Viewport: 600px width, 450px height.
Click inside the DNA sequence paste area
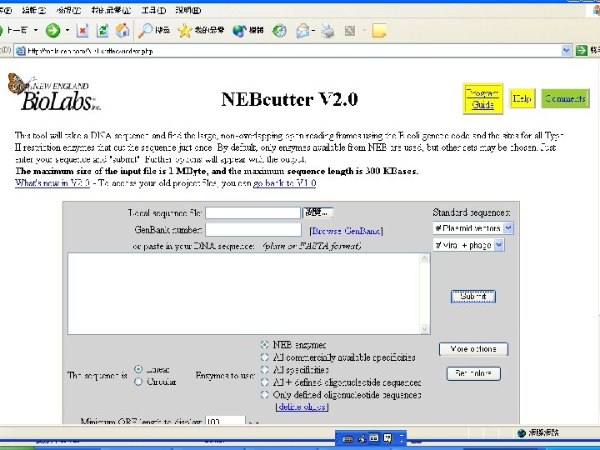[243, 293]
